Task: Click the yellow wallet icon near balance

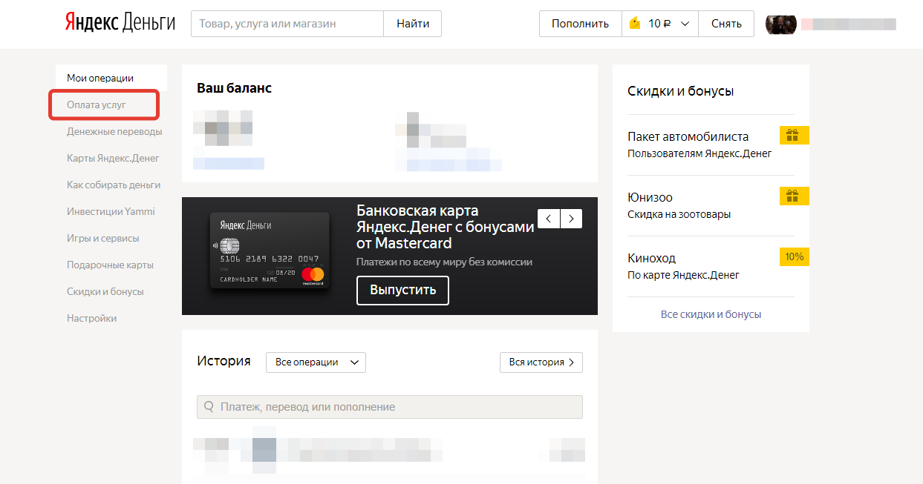Action: tap(634, 24)
